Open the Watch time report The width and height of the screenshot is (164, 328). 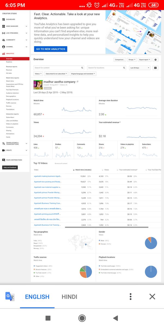pyautogui.click(x=10, y=81)
